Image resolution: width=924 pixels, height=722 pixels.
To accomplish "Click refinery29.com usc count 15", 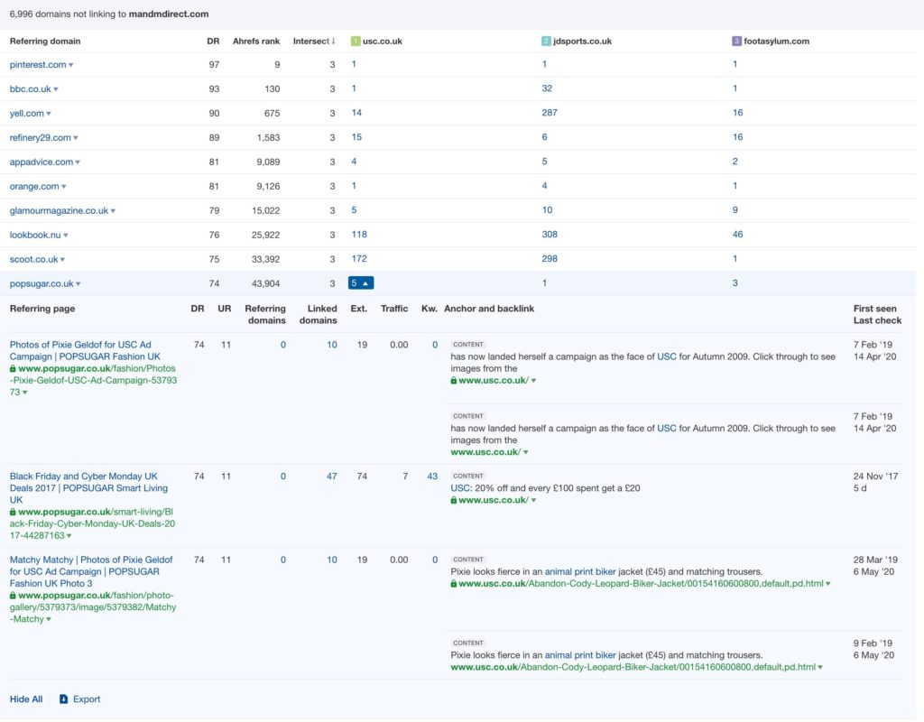I will pyautogui.click(x=356, y=137).
